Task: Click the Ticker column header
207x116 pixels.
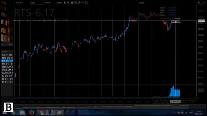Action: tap(4, 52)
